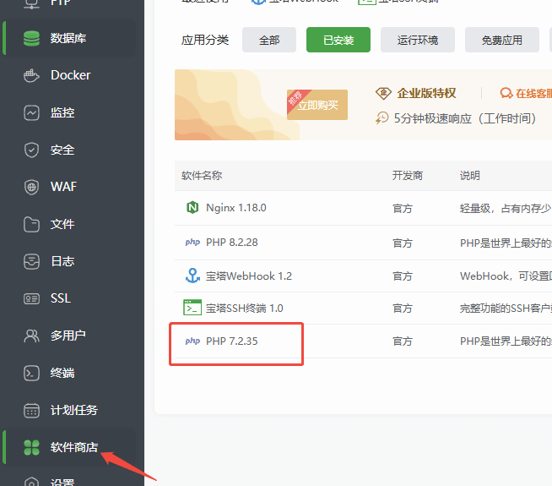Open the 文件 folder icon
This screenshot has height=486, width=552.
coord(31,225)
